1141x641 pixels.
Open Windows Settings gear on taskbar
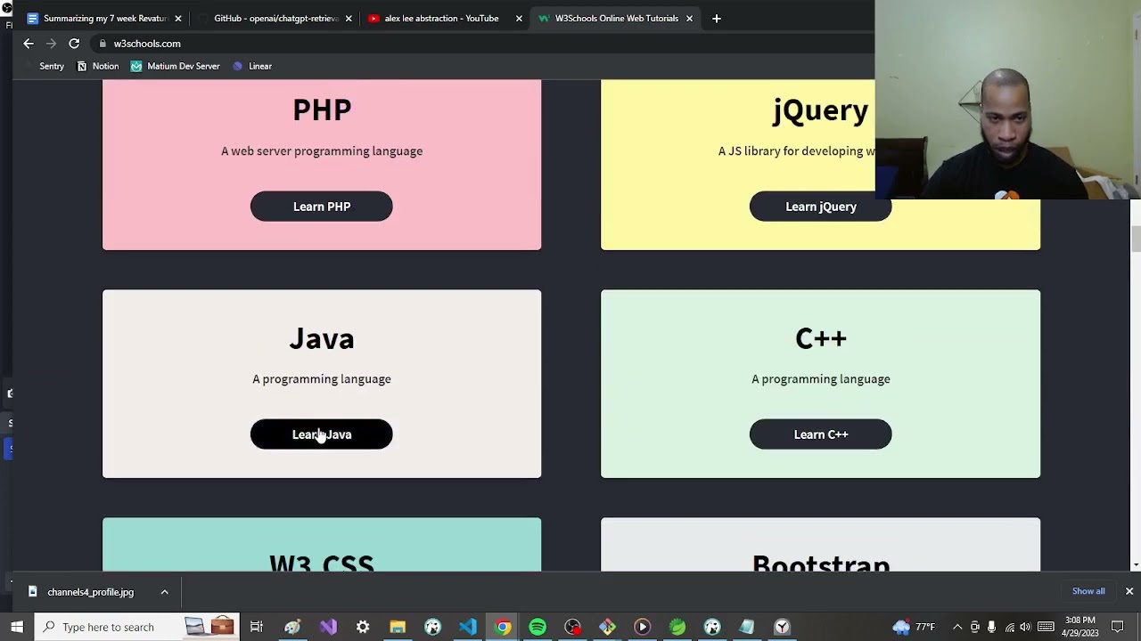363,627
